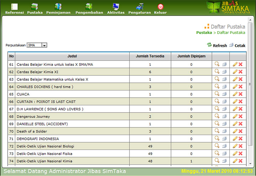Screen dimensions: 256x176
Task: Print the D.H LAWRENCE row
Action: pos(224,109)
